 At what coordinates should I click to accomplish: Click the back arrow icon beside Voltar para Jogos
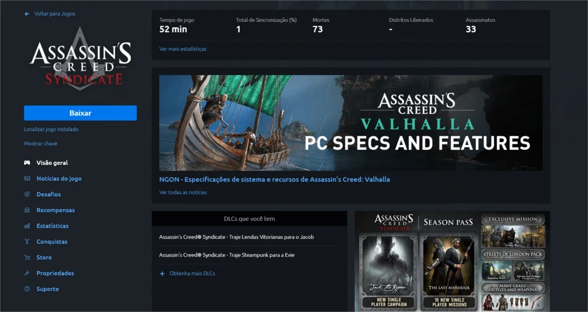tap(27, 14)
